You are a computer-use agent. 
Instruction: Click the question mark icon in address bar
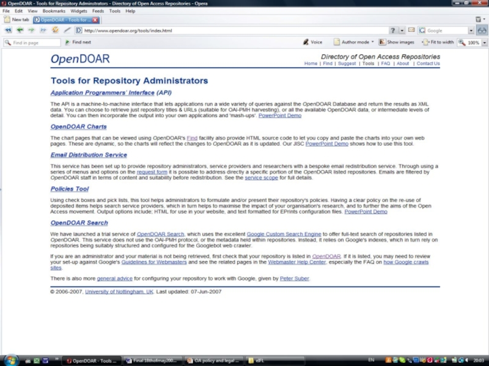coord(392,30)
